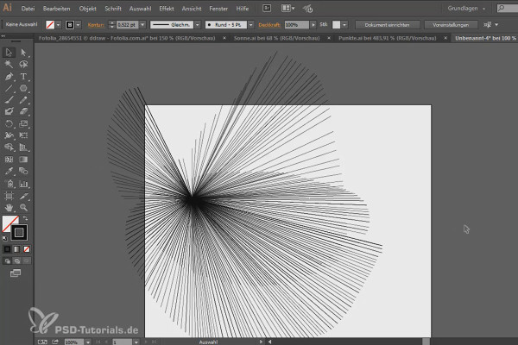The height and width of the screenshot is (345, 518).
Task: Set paint mode to Gradient
Action: pyautogui.click(x=17, y=249)
